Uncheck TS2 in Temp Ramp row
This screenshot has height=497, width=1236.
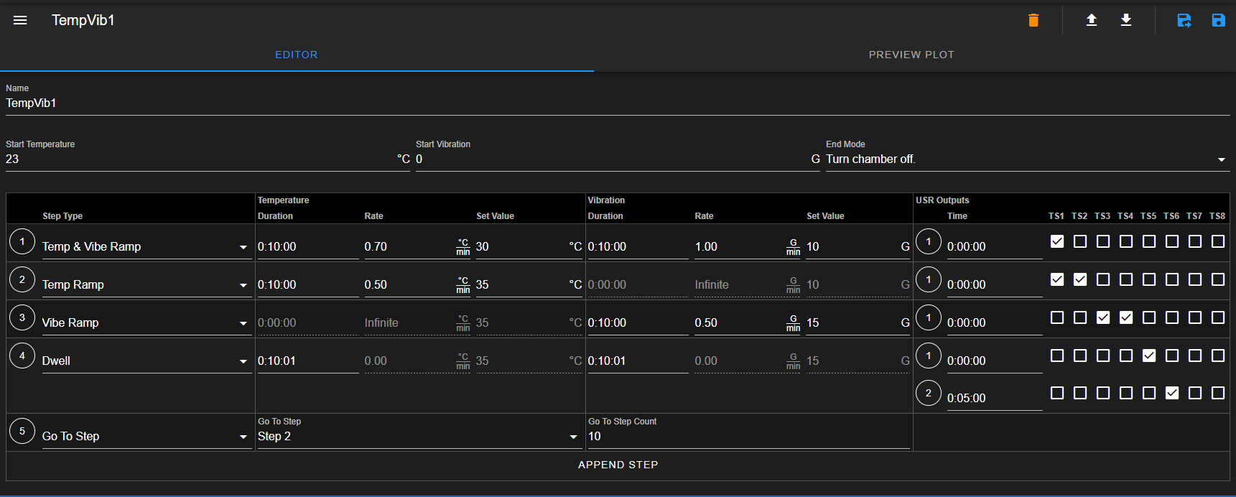coord(1080,279)
